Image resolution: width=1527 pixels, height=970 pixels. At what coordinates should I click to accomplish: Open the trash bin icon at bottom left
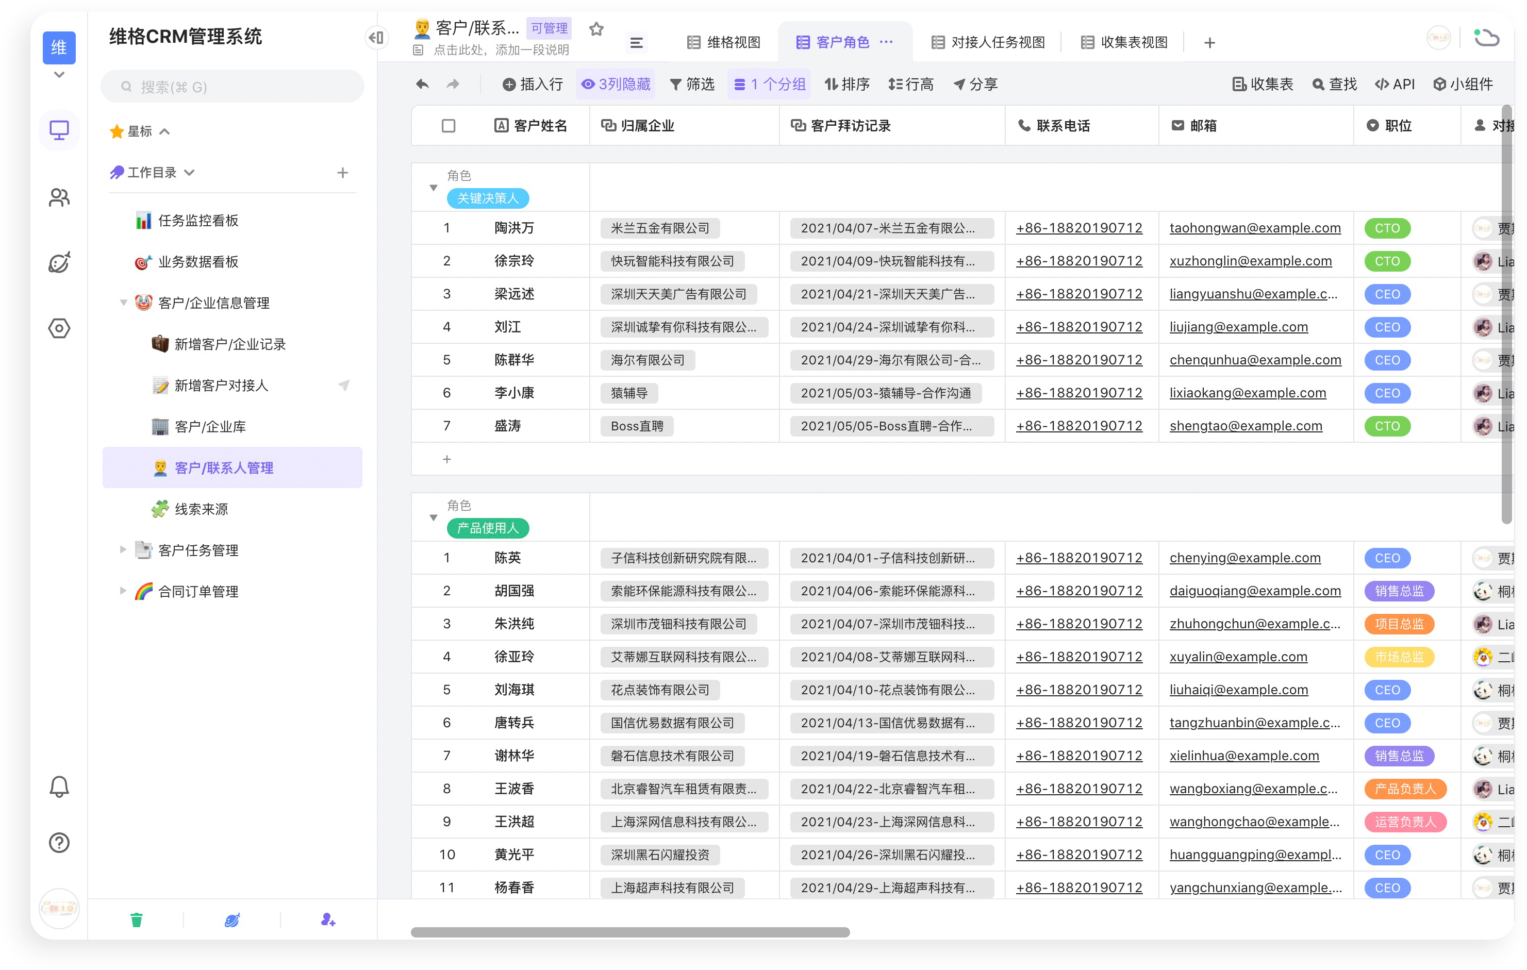pyautogui.click(x=136, y=919)
